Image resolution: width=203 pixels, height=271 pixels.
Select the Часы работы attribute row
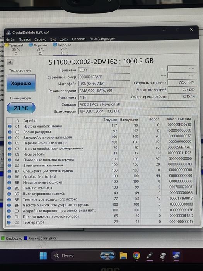pyautogui.click(x=100, y=154)
